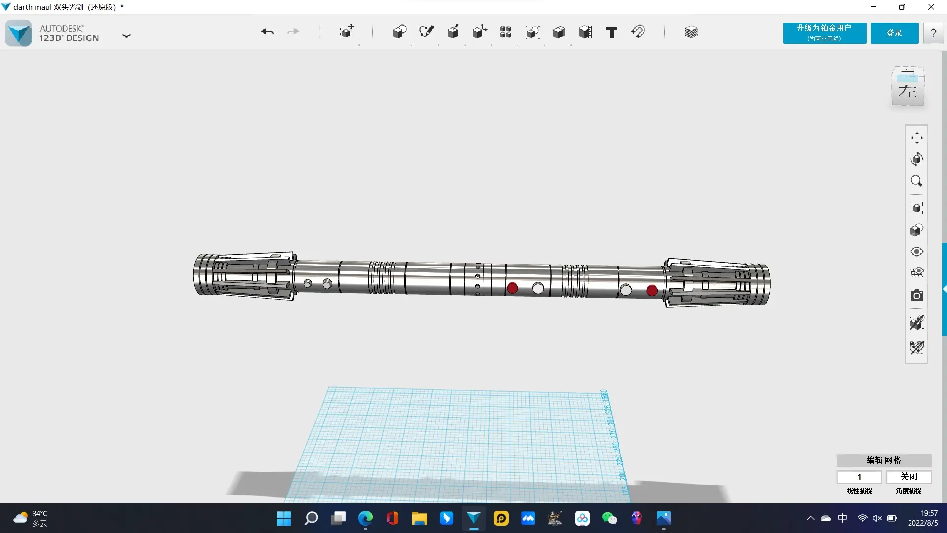Select the Pan navigation tool
947x533 pixels.
coord(917,138)
